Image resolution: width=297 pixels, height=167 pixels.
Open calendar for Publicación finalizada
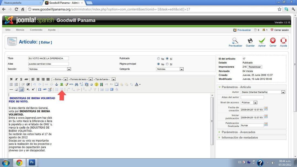pyautogui.click(x=266, y=124)
